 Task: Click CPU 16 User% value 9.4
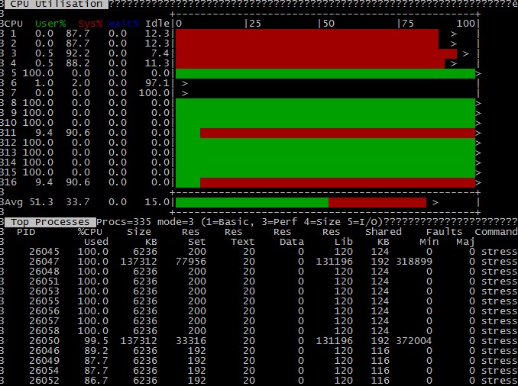(x=44, y=182)
